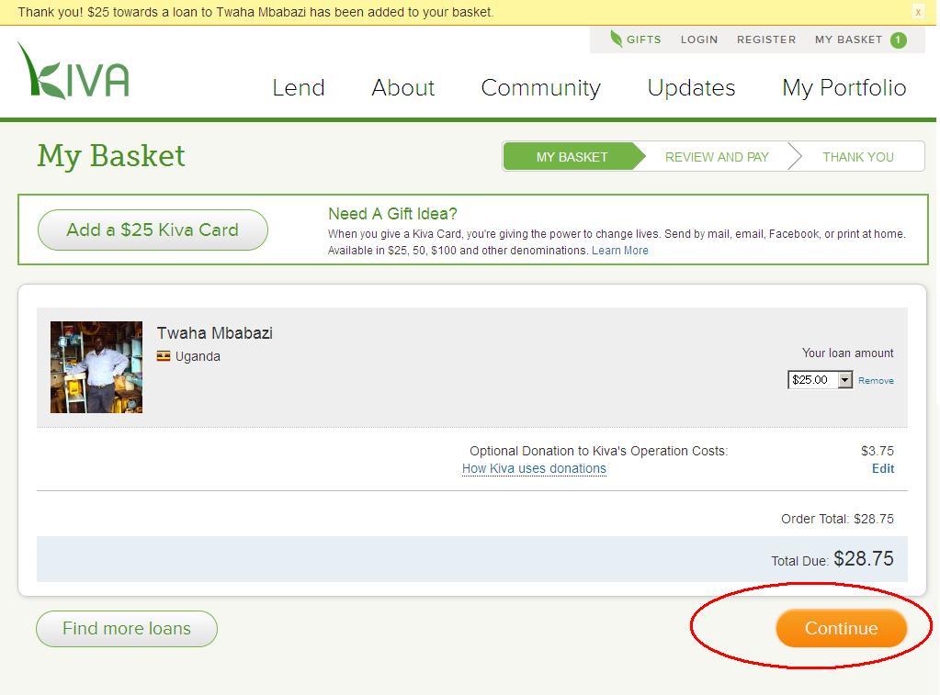Click the basket count badge showing 1
The width and height of the screenshot is (940, 695).
coord(898,40)
